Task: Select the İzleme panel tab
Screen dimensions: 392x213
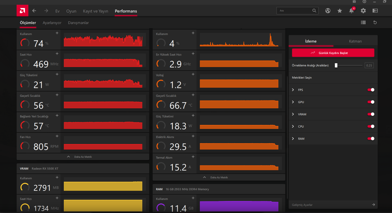Action: (x=311, y=41)
